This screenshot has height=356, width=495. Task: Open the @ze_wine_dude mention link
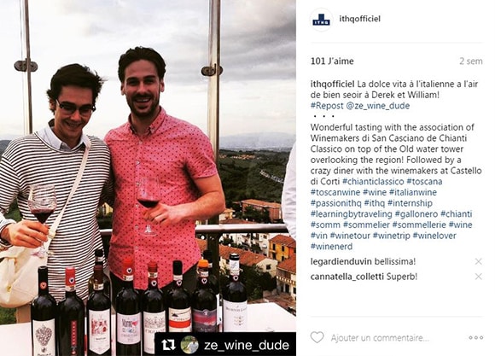378,106
